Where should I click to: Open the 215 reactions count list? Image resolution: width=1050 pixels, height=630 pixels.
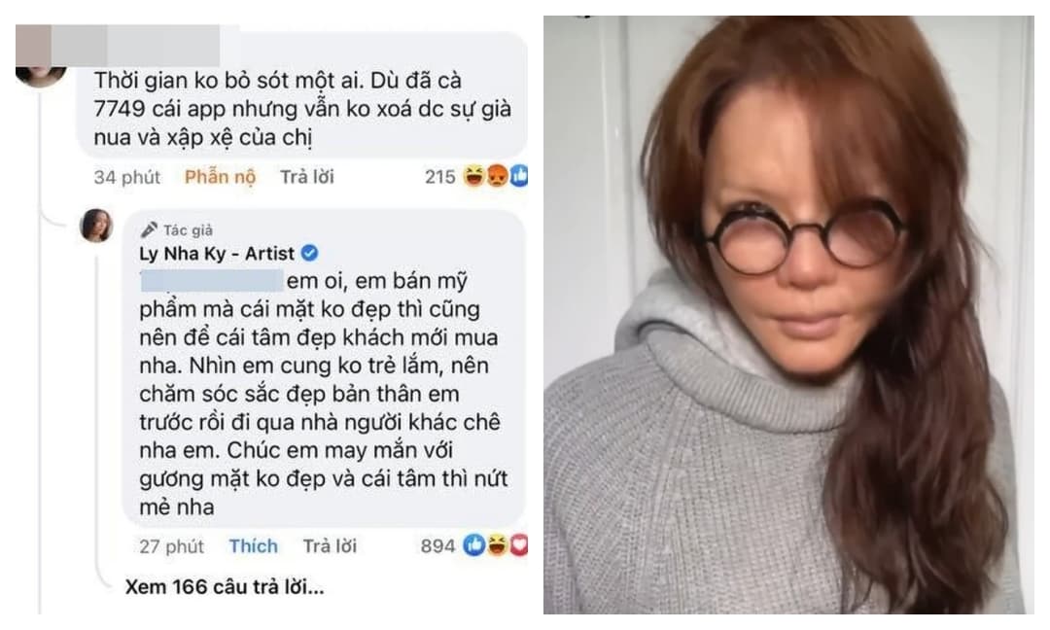click(439, 177)
